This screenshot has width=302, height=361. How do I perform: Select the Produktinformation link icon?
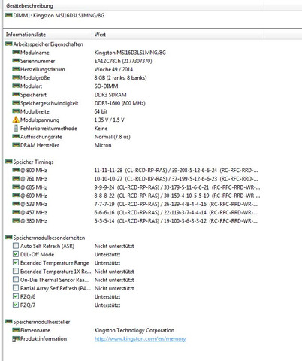pyautogui.click(x=16, y=339)
